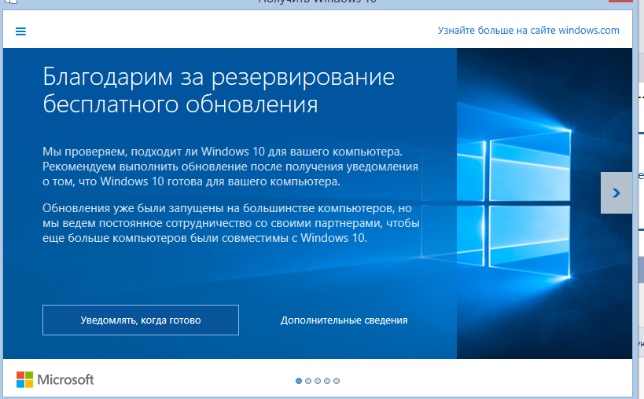
Task: Select the first page indicator dot
Action: click(x=299, y=381)
